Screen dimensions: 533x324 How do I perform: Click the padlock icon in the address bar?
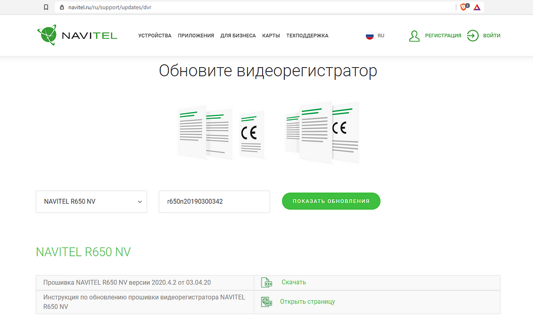tap(61, 7)
